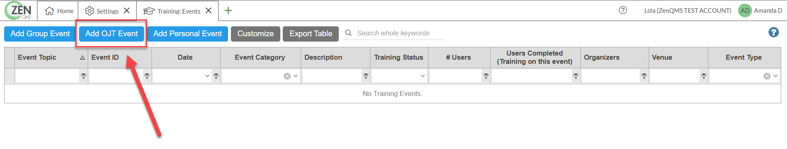
Task: Click the circled help icon in header
Action: pyautogui.click(x=623, y=10)
